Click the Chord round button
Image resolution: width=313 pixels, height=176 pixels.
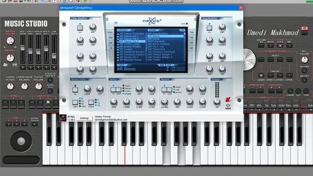290,91
